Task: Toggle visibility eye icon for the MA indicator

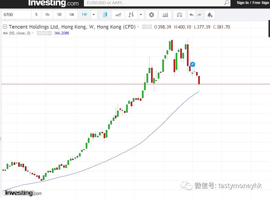Action: click(x=39, y=33)
